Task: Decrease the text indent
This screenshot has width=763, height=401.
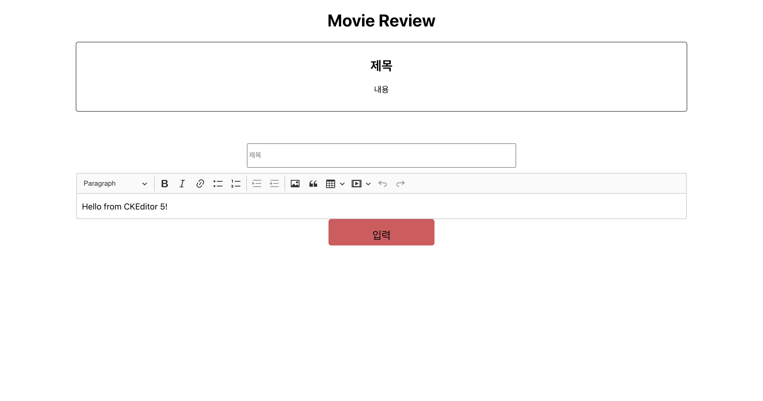Action: 274,183
